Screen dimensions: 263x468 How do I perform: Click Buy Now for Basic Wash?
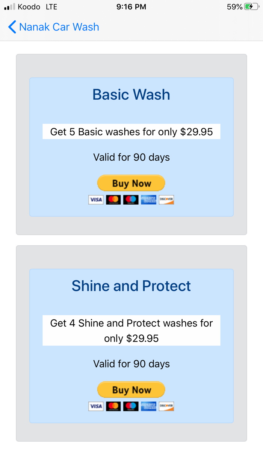point(131,183)
